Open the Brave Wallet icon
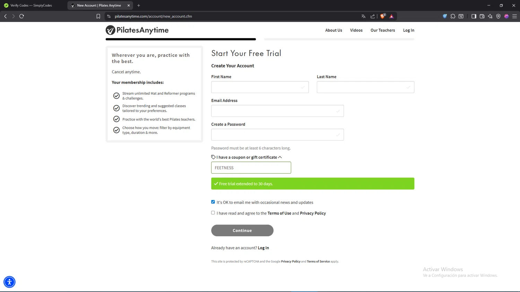 pyautogui.click(x=482, y=16)
